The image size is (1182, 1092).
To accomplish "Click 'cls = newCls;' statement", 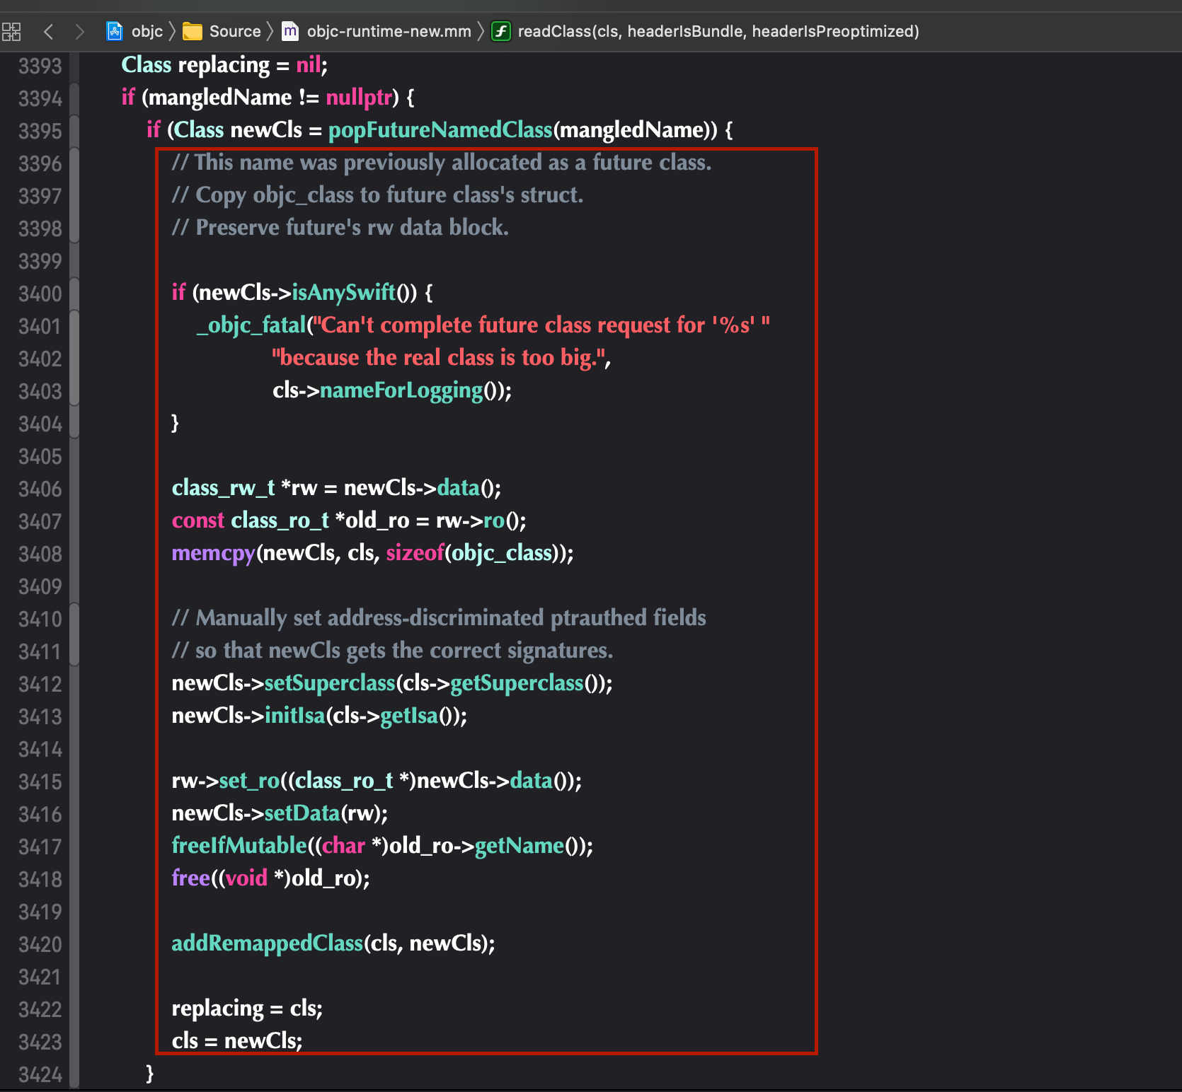I will (237, 1040).
